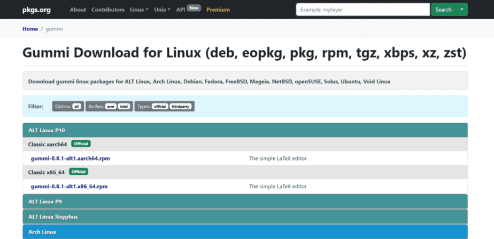Click the 'gummi' breadcrumb text
Image resolution: width=494 pixels, height=239 pixels.
[54, 29]
